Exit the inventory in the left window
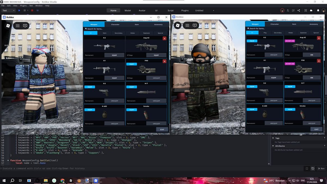 point(162,129)
